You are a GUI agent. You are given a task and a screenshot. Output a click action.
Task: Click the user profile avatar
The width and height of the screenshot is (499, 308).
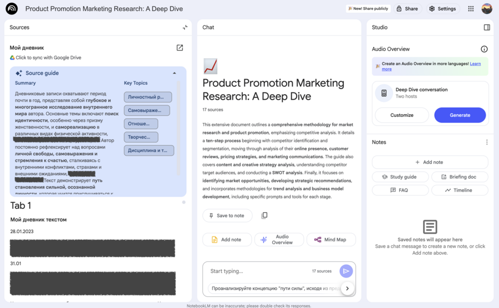486,9
